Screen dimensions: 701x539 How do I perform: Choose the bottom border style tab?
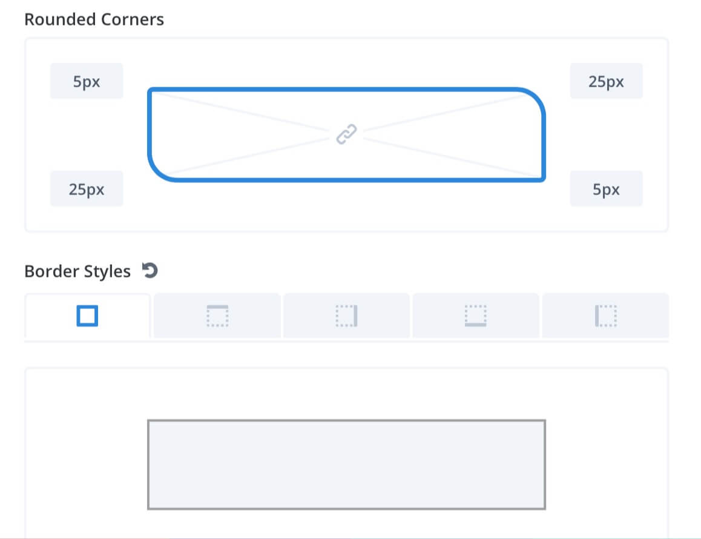click(x=476, y=316)
